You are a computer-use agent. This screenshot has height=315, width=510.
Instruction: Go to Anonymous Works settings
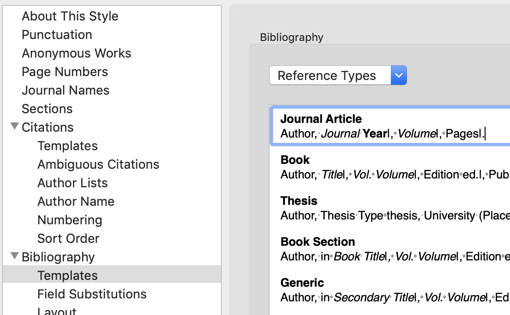pos(76,53)
